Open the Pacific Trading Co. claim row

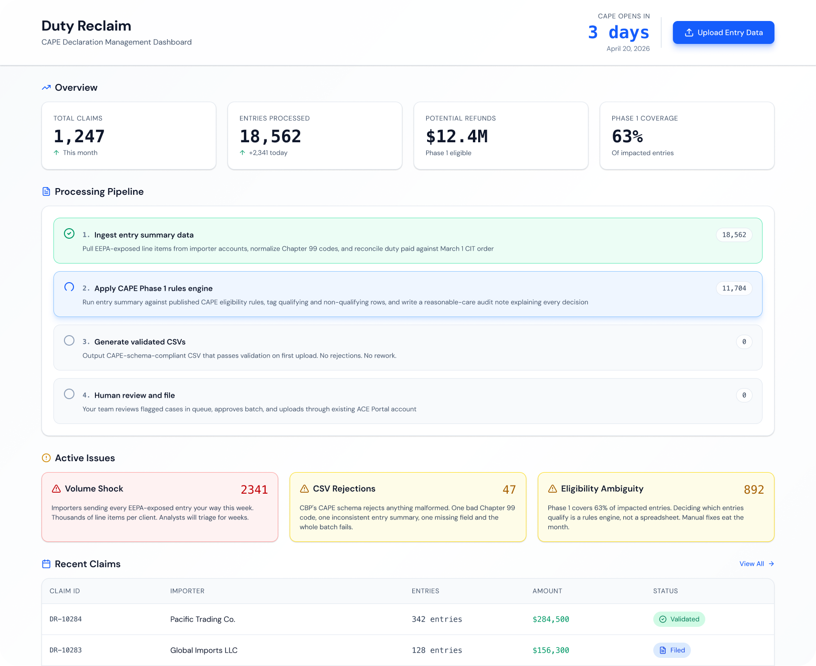(x=203, y=619)
